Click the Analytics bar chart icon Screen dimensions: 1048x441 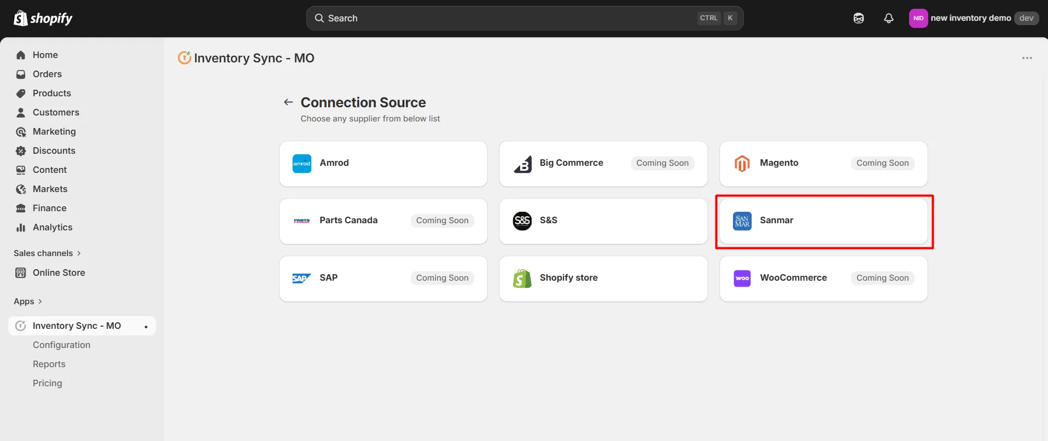pyautogui.click(x=21, y=227)
